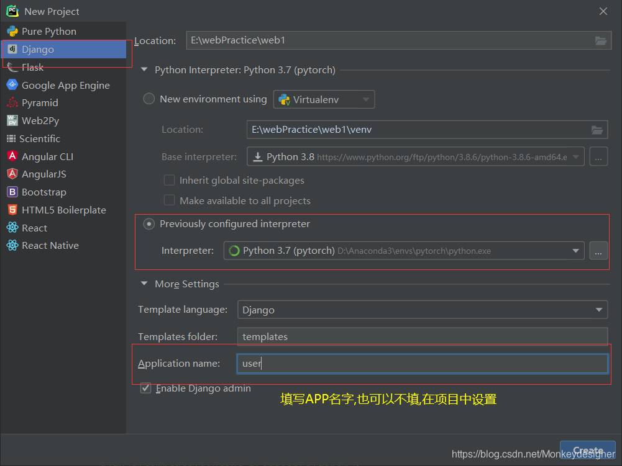Click the PyCharm logo in title bar

coord(12,11)
